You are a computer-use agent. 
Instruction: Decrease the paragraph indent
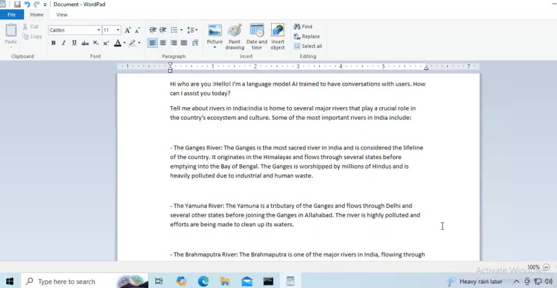point(153,30)
